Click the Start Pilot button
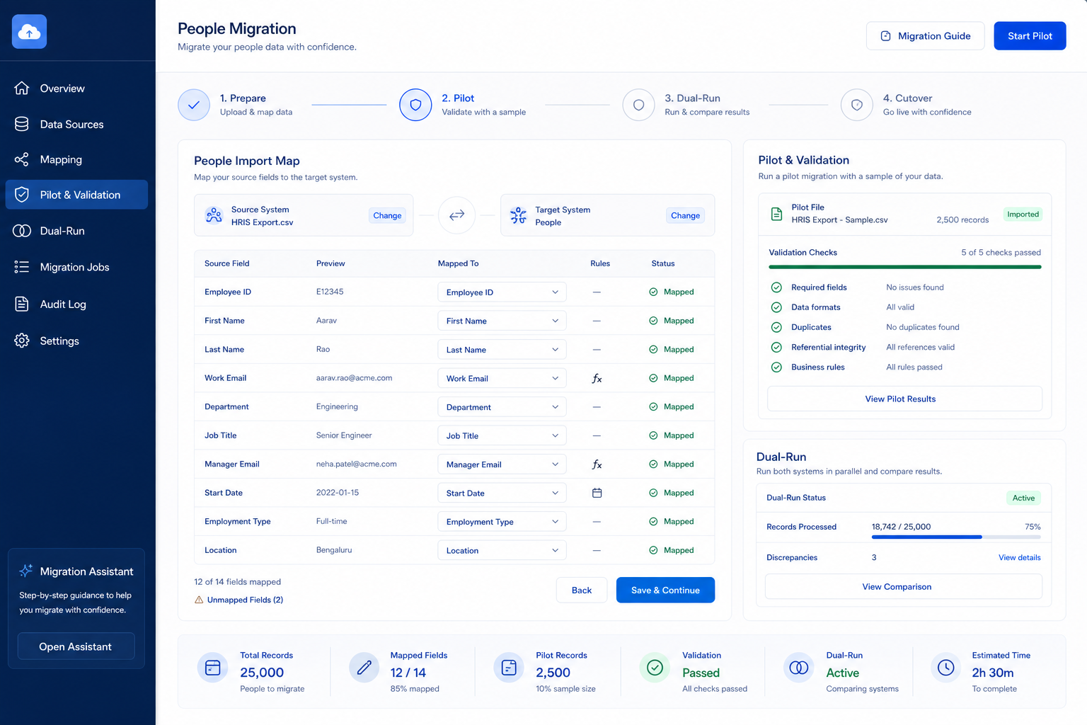This screenshot has width=1087, height=725. point(1030,36)
